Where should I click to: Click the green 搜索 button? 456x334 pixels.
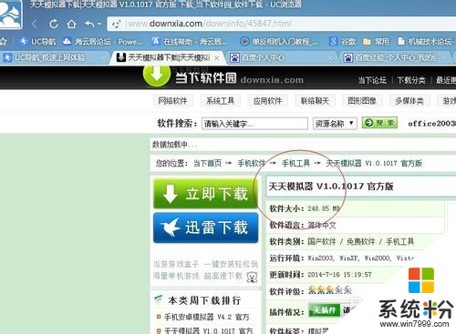tap(379, 123)
